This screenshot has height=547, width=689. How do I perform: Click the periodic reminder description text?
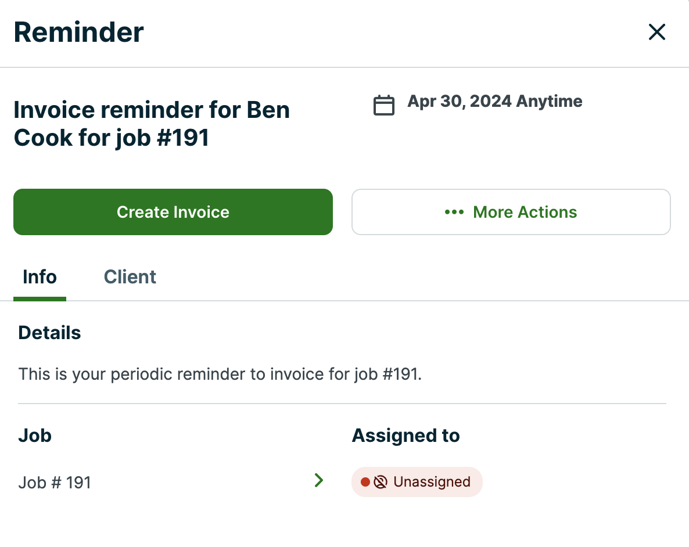220,374
